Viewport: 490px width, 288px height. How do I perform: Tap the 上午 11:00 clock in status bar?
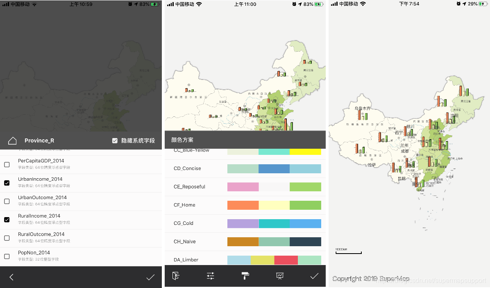coord(245,5)
